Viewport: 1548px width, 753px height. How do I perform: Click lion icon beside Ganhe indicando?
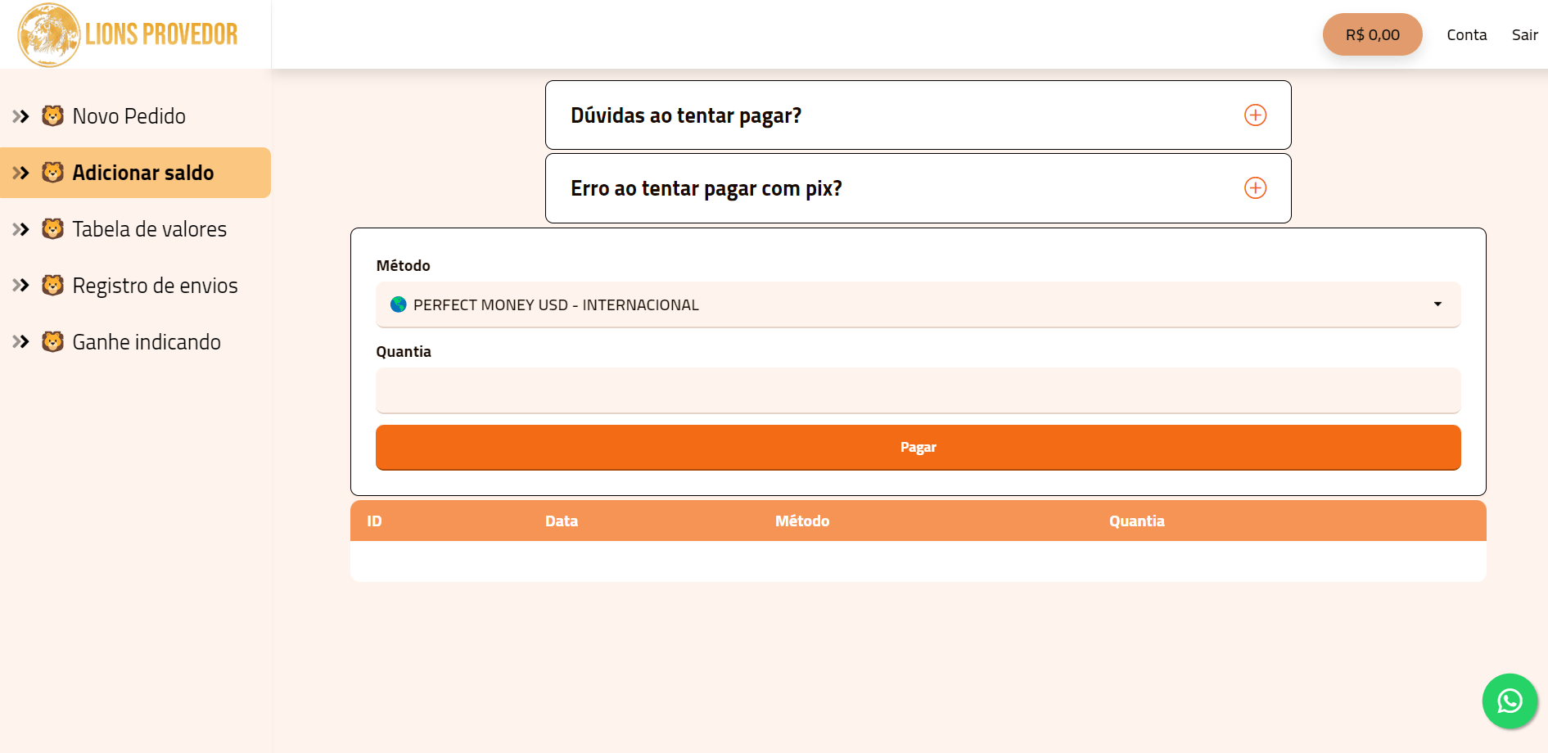[52, 342]
